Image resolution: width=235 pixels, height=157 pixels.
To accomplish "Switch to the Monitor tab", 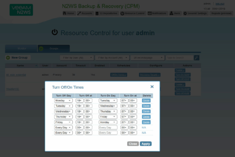I will 21,49.
